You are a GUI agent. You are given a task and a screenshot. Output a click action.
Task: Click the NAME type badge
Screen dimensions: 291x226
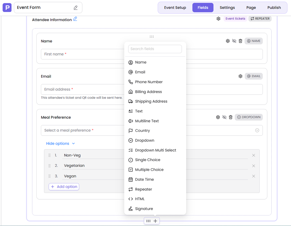pos(253,41)
